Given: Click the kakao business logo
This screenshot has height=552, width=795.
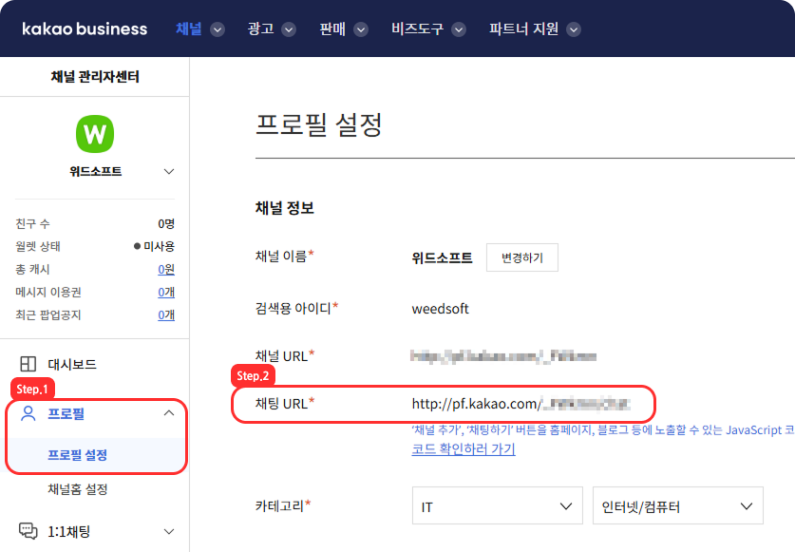Looking at the screenshot, I should [x=85, y=29].
